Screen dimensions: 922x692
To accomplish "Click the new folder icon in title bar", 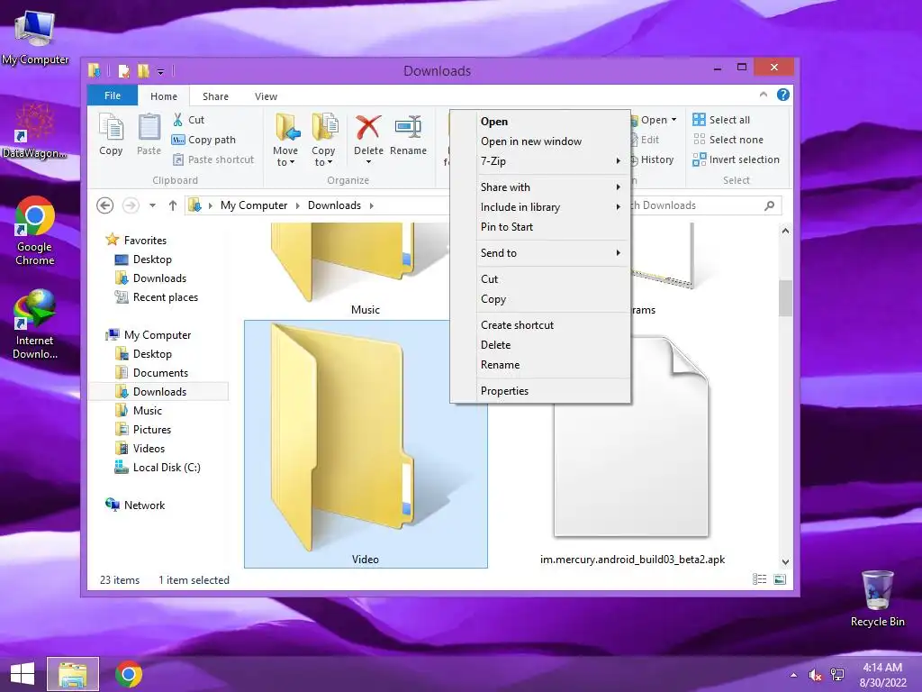I will [x=143, y=71].
